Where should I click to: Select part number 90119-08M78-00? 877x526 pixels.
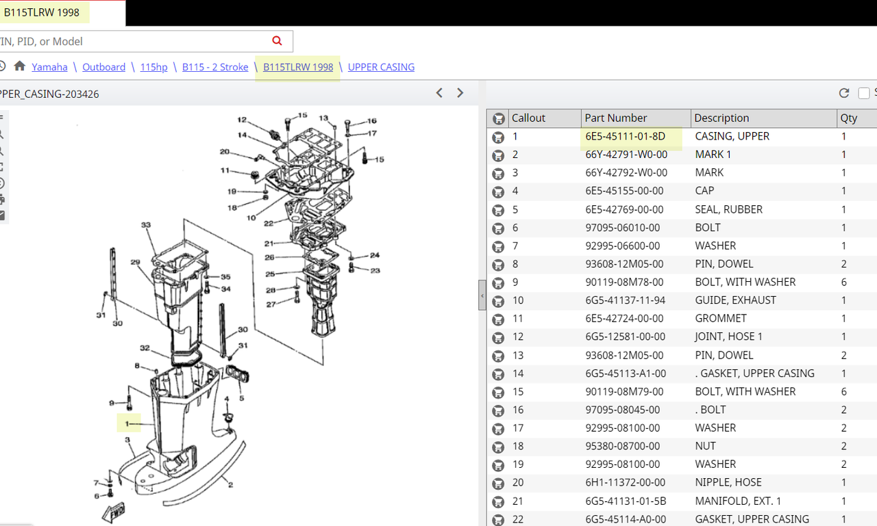[624, 282]
